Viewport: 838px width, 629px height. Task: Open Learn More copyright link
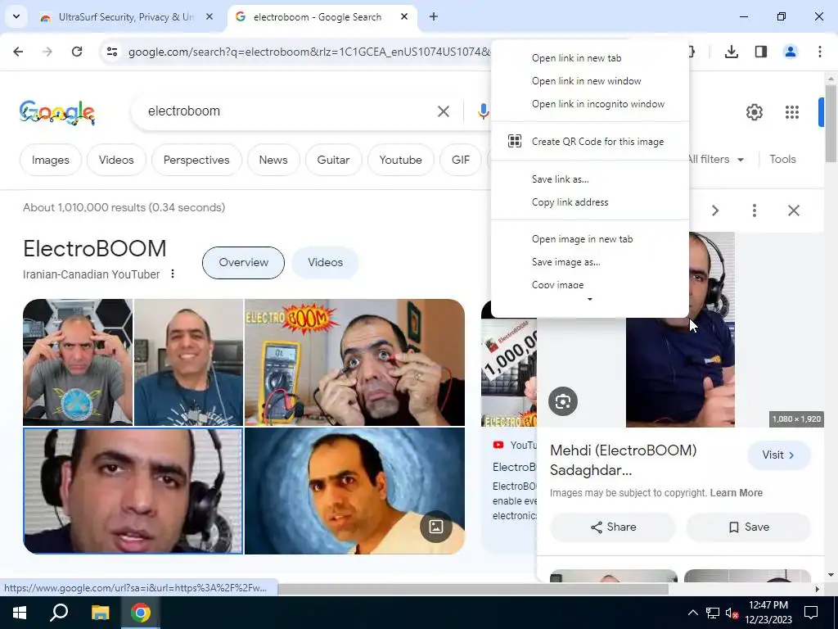(x=736, y=492)
